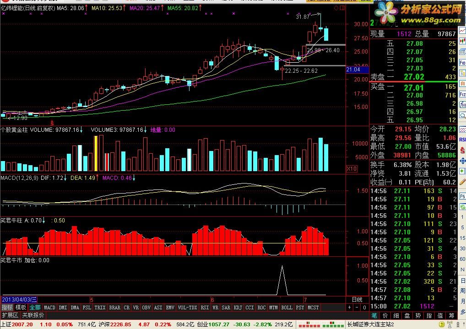Screen dimensions: 466x329
Task: Expand the 扩展区 extension area
Action: click(x=10, y=315)
